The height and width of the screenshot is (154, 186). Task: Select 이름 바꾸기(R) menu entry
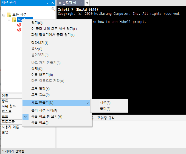[57, 75]
